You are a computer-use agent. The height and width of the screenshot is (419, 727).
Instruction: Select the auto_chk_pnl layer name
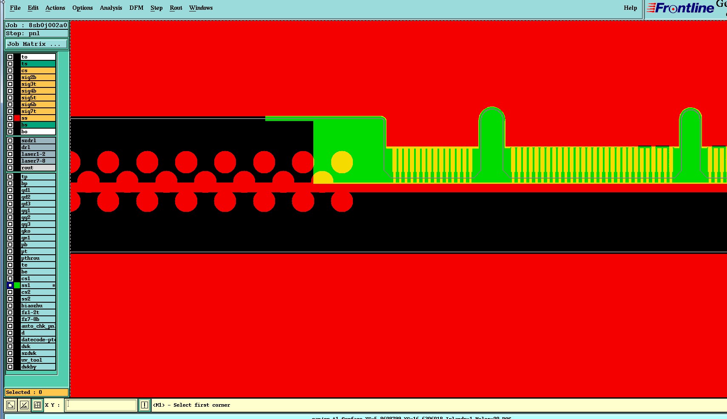[38, 326]
